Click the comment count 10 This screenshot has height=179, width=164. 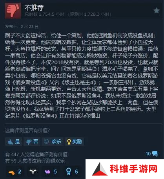(148, 154)
